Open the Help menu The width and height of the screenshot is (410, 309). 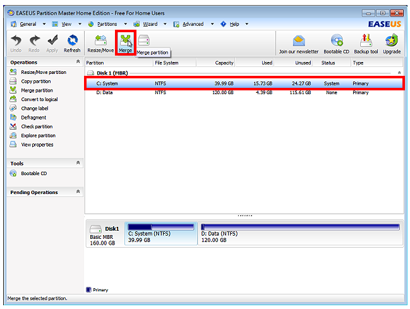pyautogui.click(x=234, y=24)
